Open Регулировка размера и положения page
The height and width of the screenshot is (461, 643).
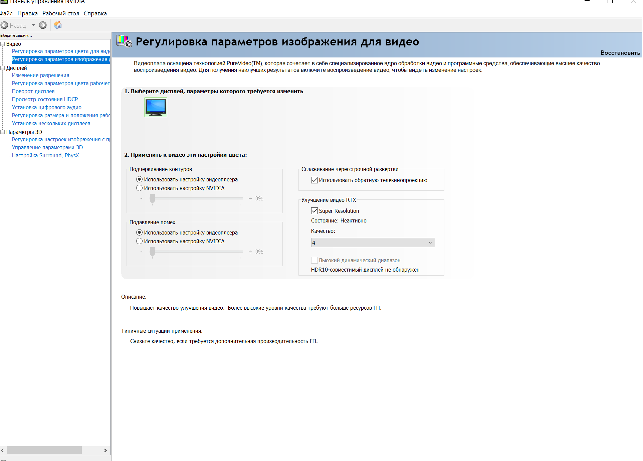point(61,115)
